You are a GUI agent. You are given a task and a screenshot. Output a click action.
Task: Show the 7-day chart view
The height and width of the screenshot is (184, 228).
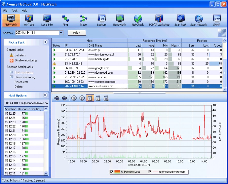(98, 98)
